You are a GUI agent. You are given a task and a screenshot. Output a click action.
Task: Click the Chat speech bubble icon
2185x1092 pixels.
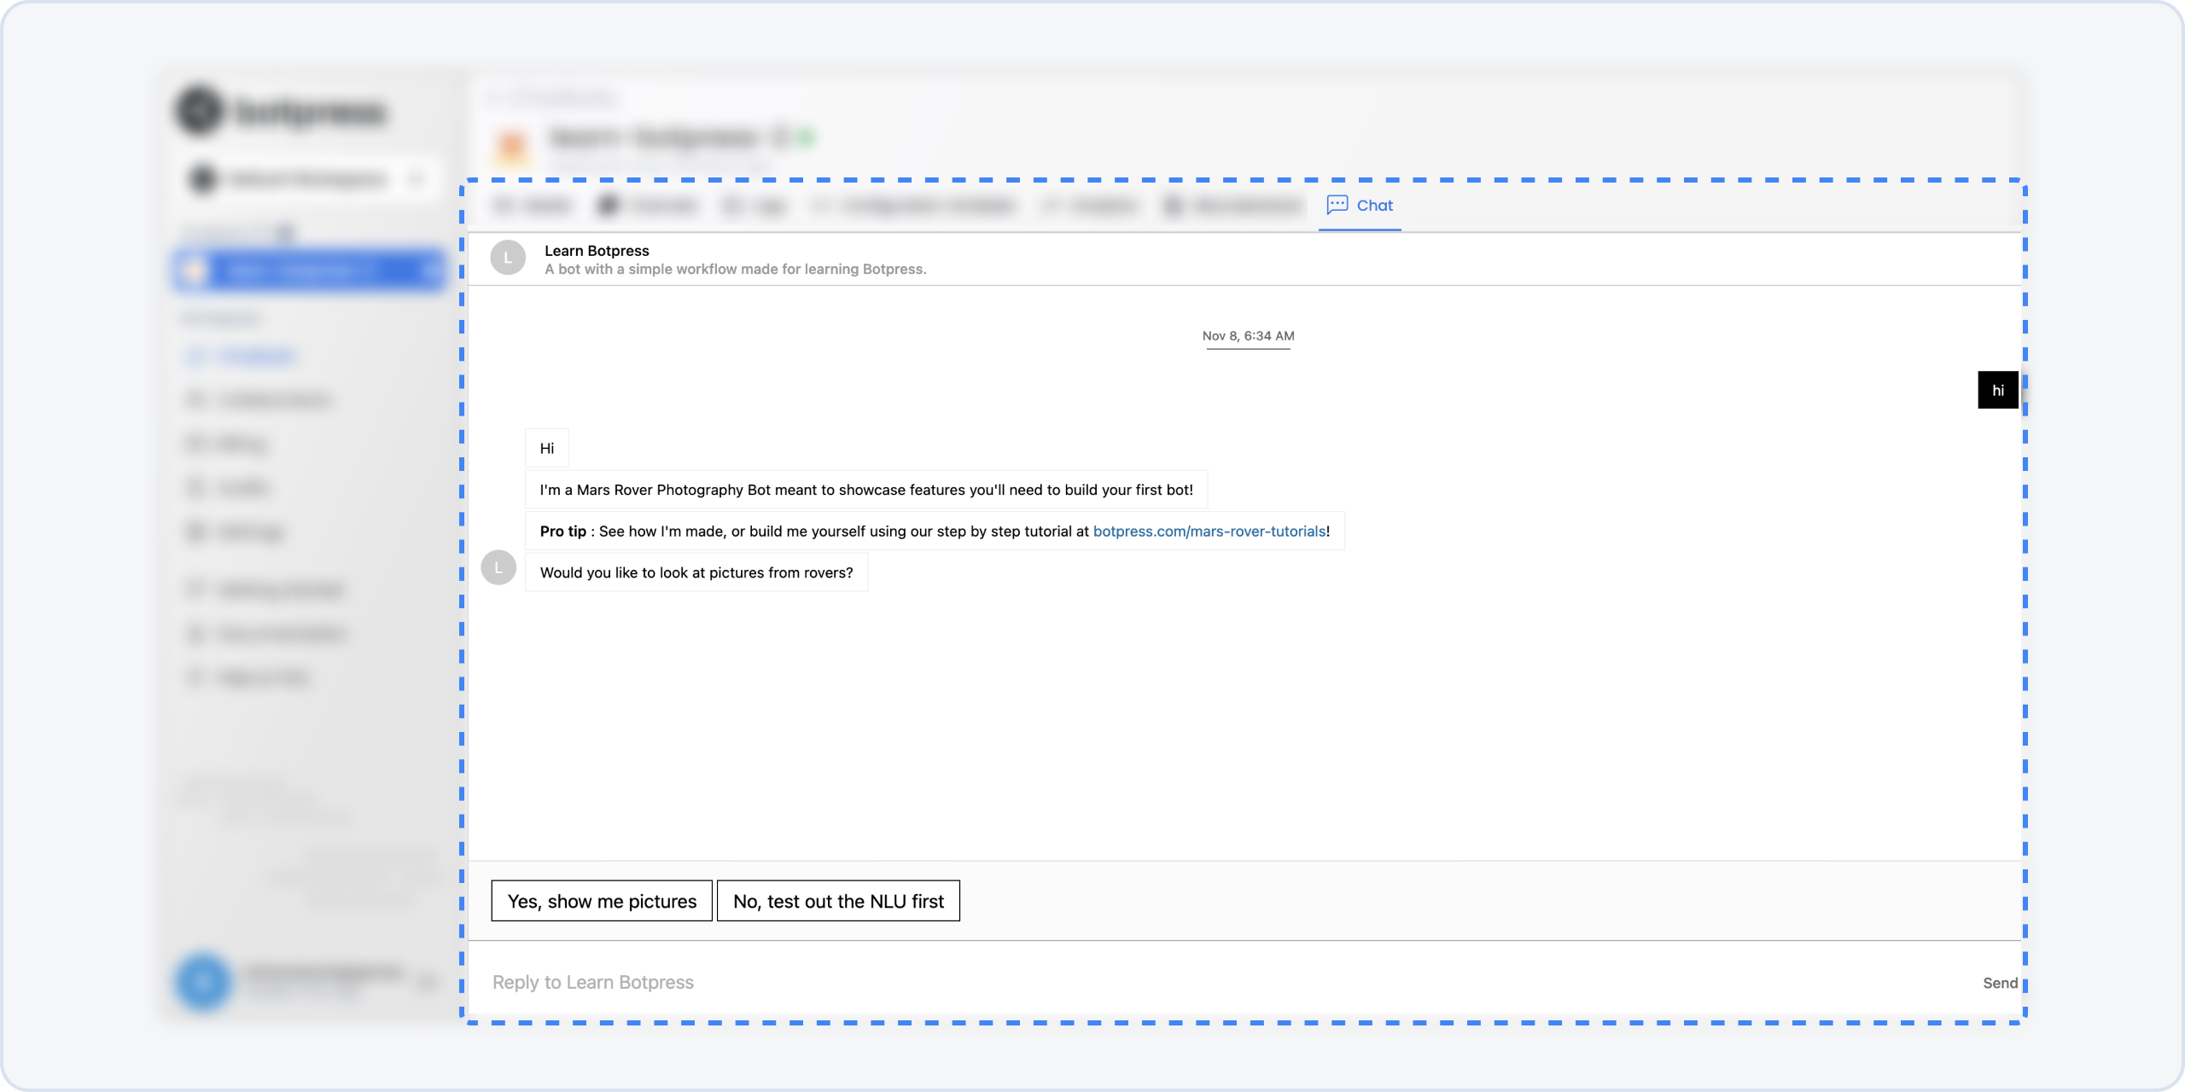1337,206
